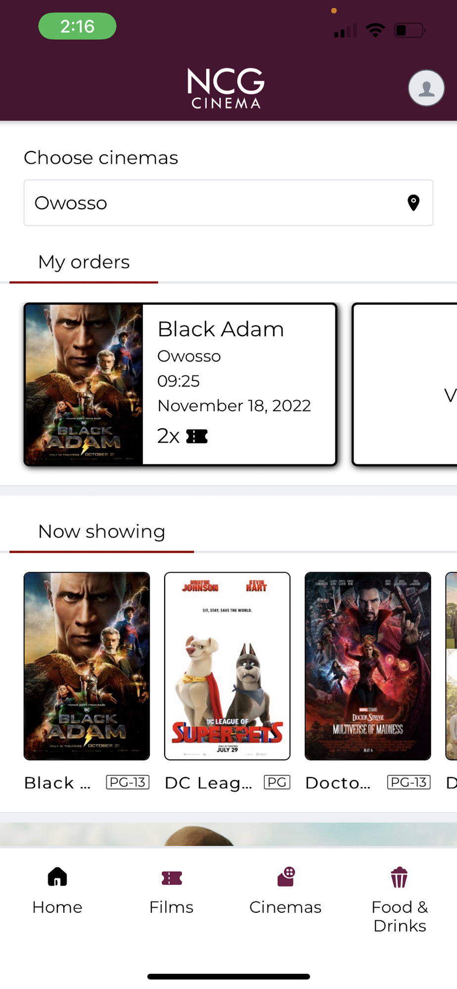Image resolution: width=457 pixels, height=989 pixels.
Task: Tap the location pin icon
Action: [413, 203]
